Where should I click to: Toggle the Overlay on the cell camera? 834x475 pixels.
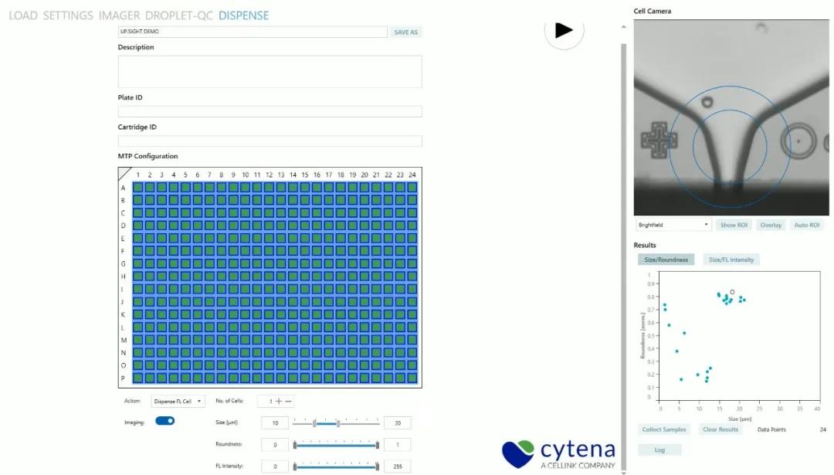coord(771,225)
